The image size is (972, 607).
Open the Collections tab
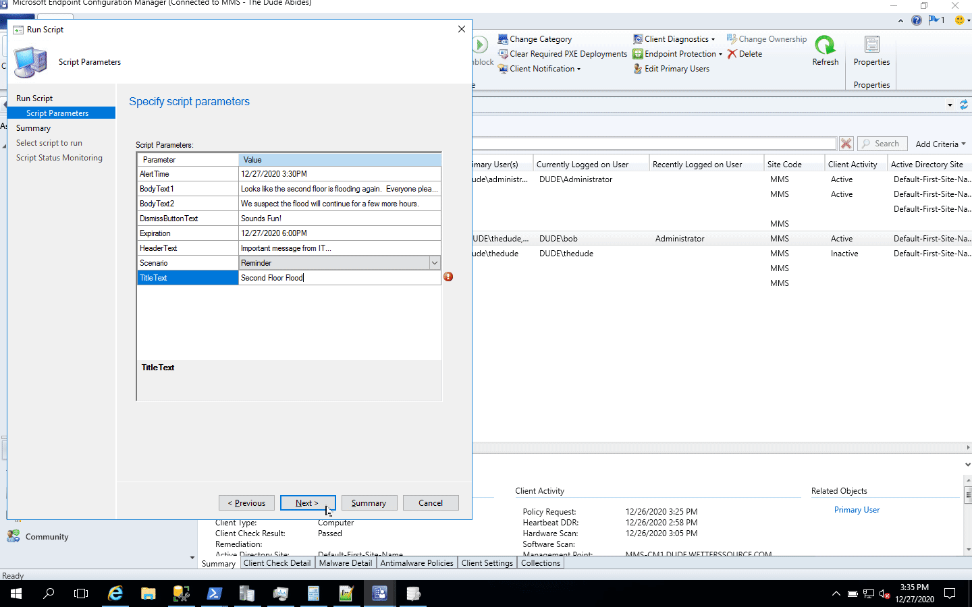[x=541, y=563]
